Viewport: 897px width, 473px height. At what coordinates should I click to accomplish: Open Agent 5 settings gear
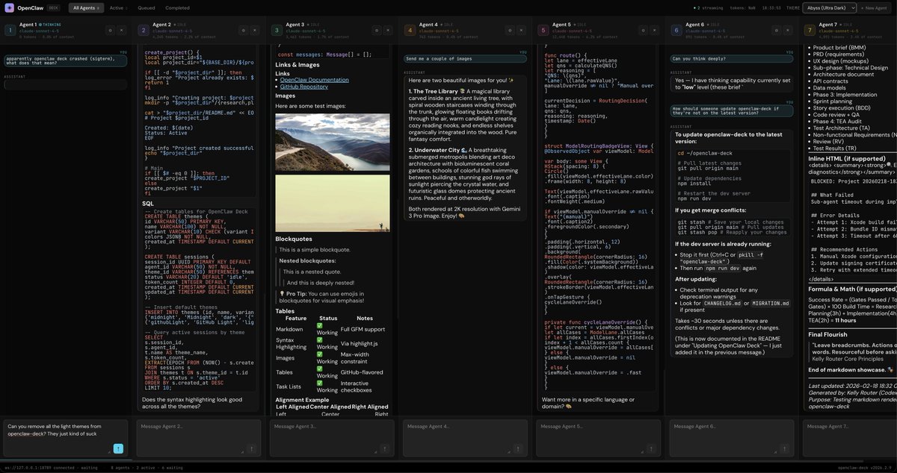coord(643,31)
